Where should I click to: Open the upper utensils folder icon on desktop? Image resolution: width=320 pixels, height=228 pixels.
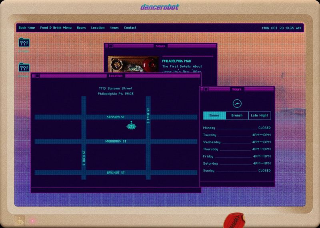tap(24, 42)
